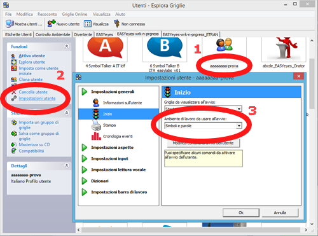Click the Impostazioni utente link
The width and height of the screenshot is (318, 236).
(37, 99)
